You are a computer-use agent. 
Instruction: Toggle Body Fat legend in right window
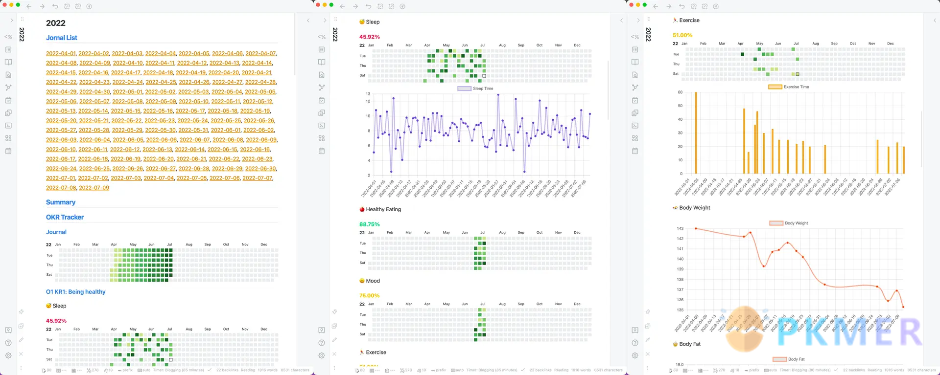(x=789, y=359)
